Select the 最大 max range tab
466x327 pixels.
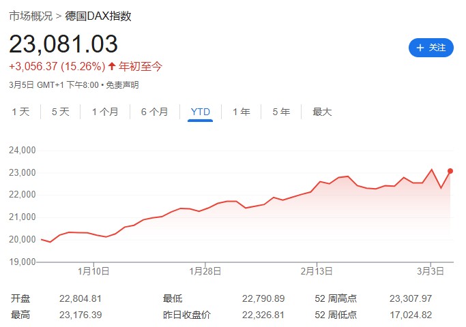pyautogui.click(x=322, y=112)
